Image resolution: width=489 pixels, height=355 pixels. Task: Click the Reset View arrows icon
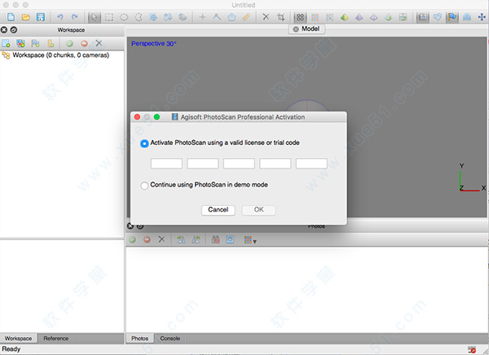[482, 17]
